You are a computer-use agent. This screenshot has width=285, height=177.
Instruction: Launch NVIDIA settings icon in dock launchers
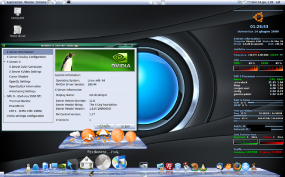62,167
